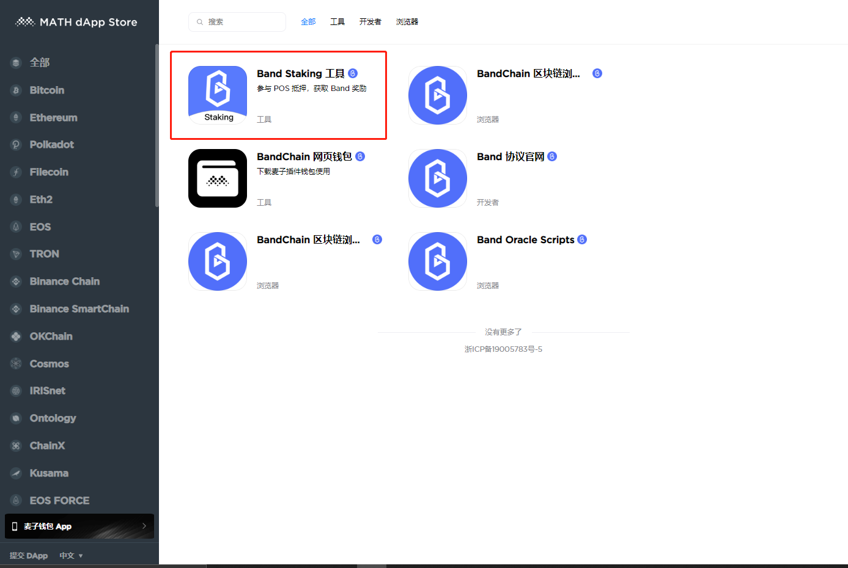This screenshot has width=848, height=568.
Task: Select the Filecoin icon in sidebar
Action: (17, 172)
